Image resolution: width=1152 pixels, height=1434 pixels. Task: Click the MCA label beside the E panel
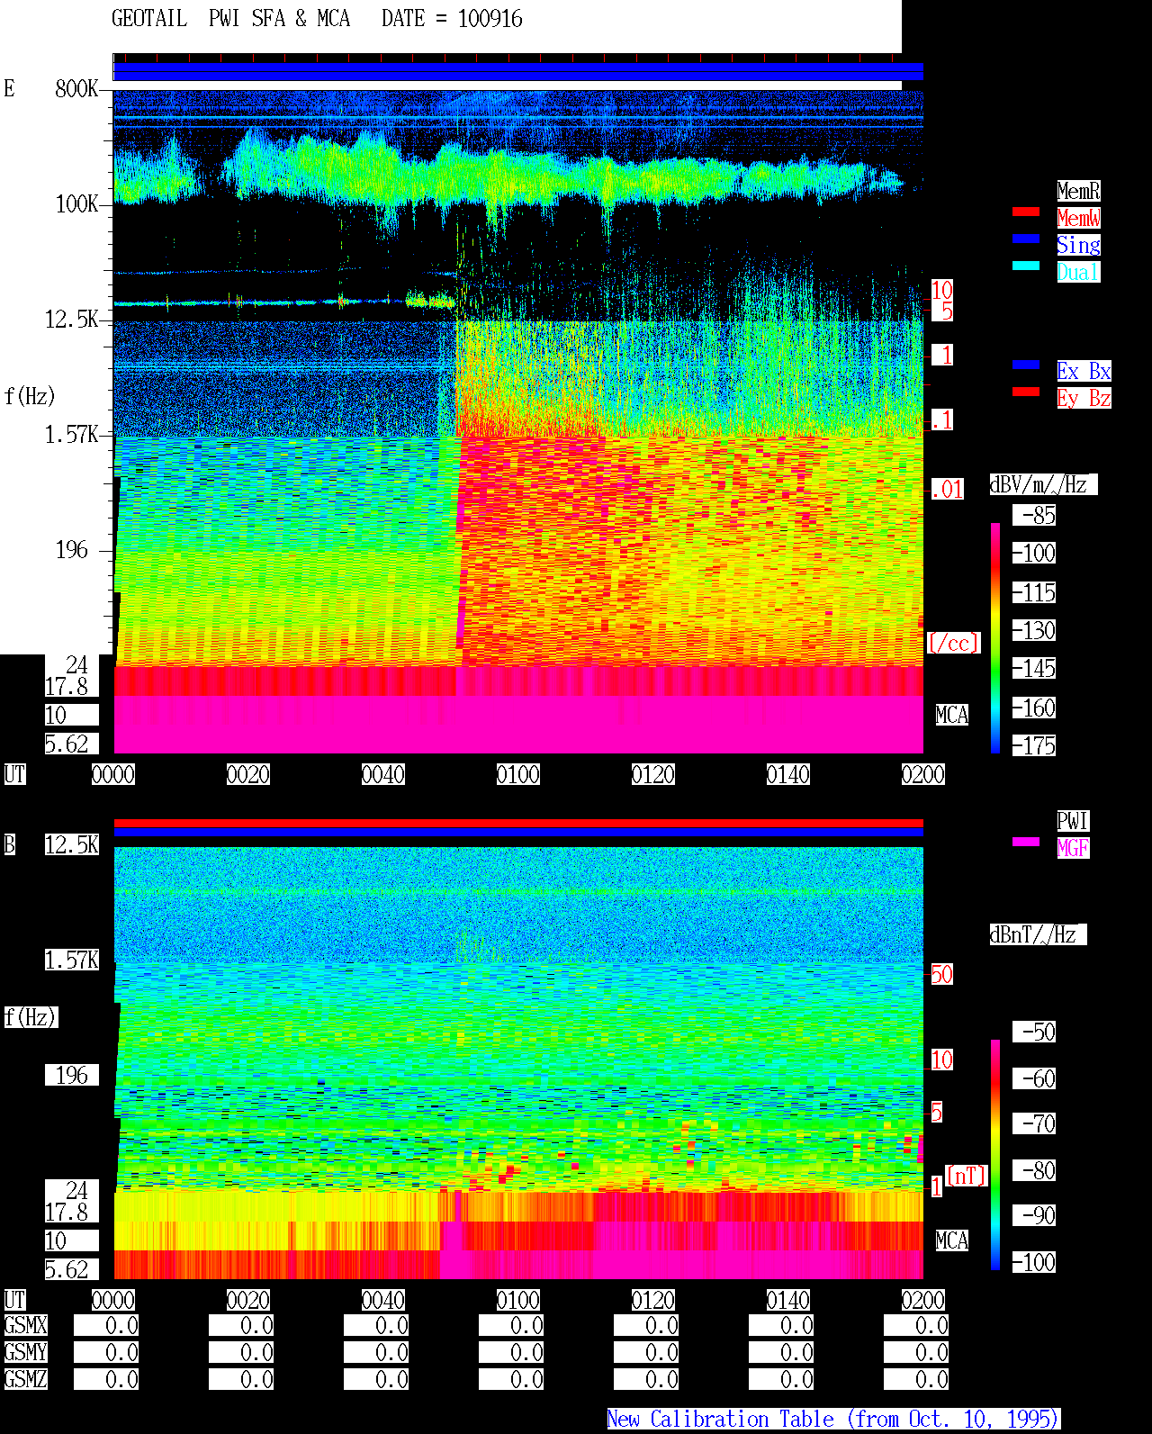coord(952,715)
